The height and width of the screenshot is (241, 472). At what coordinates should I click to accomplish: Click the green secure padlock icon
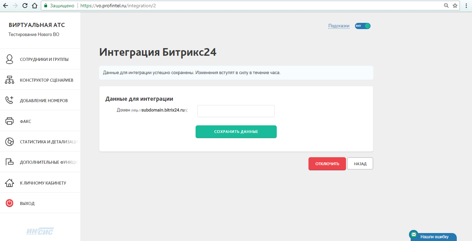(45, 6)
